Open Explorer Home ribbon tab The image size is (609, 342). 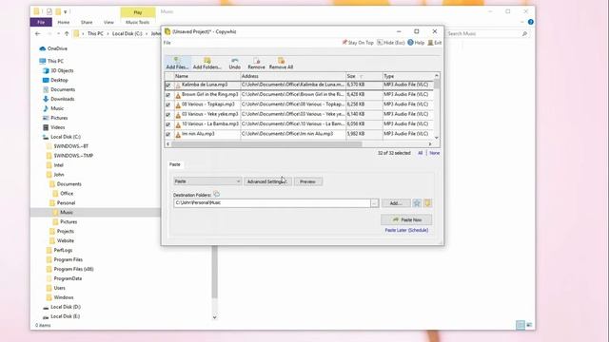pos(64,22)
